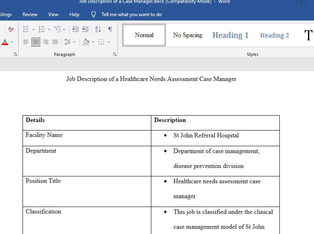Apply multilevel list formatting
The image size is (314, 234).
(x=58, y=29)
